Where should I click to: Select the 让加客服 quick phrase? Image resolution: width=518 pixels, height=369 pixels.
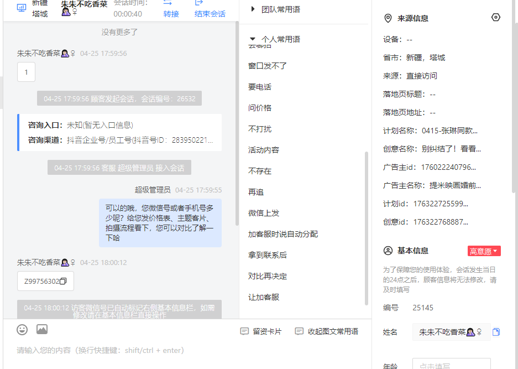point(264,297)
